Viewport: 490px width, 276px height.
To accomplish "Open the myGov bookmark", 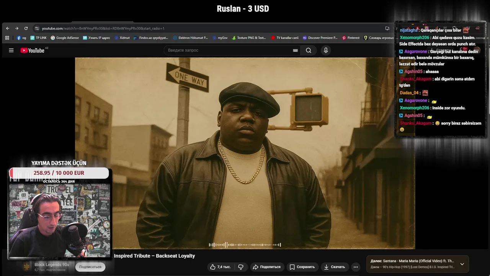I will pyautogui.click(x=220, y=38).
